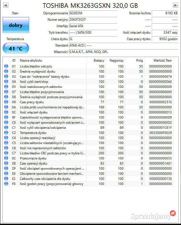Image resolution: width=181 pixels, height=225 pixels.
Task: Click status circle for attribute 01
Action: point(6,66)
